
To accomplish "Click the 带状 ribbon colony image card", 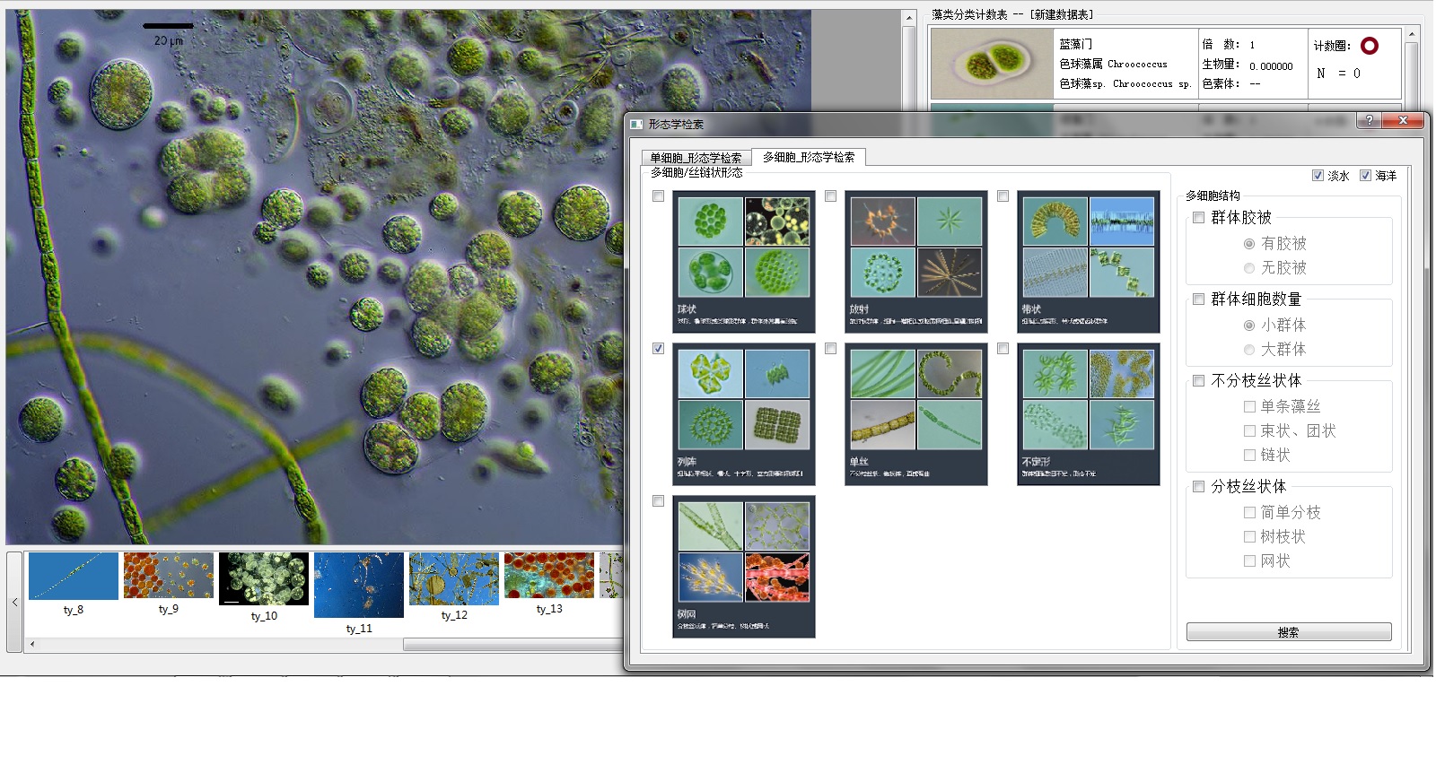I will click(x=1089, y=262).
